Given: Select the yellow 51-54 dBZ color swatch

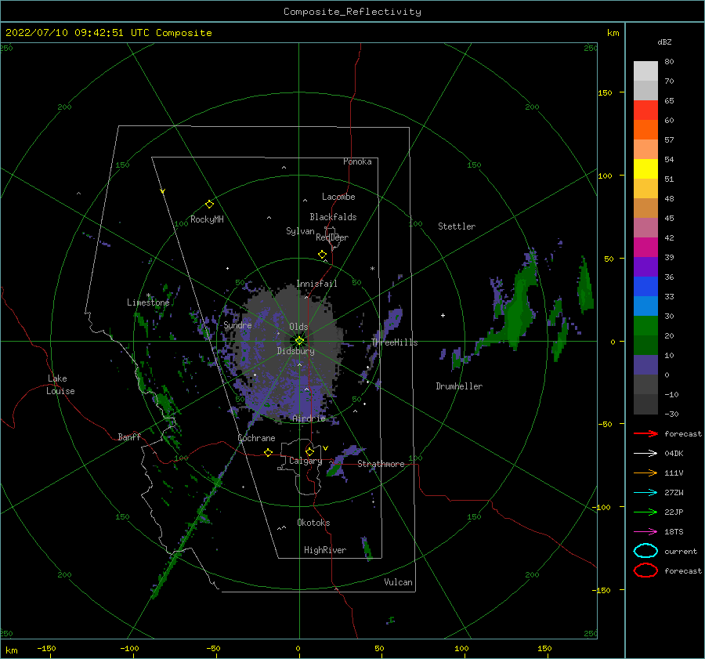Looking at the screenshot, I should 645,169.
